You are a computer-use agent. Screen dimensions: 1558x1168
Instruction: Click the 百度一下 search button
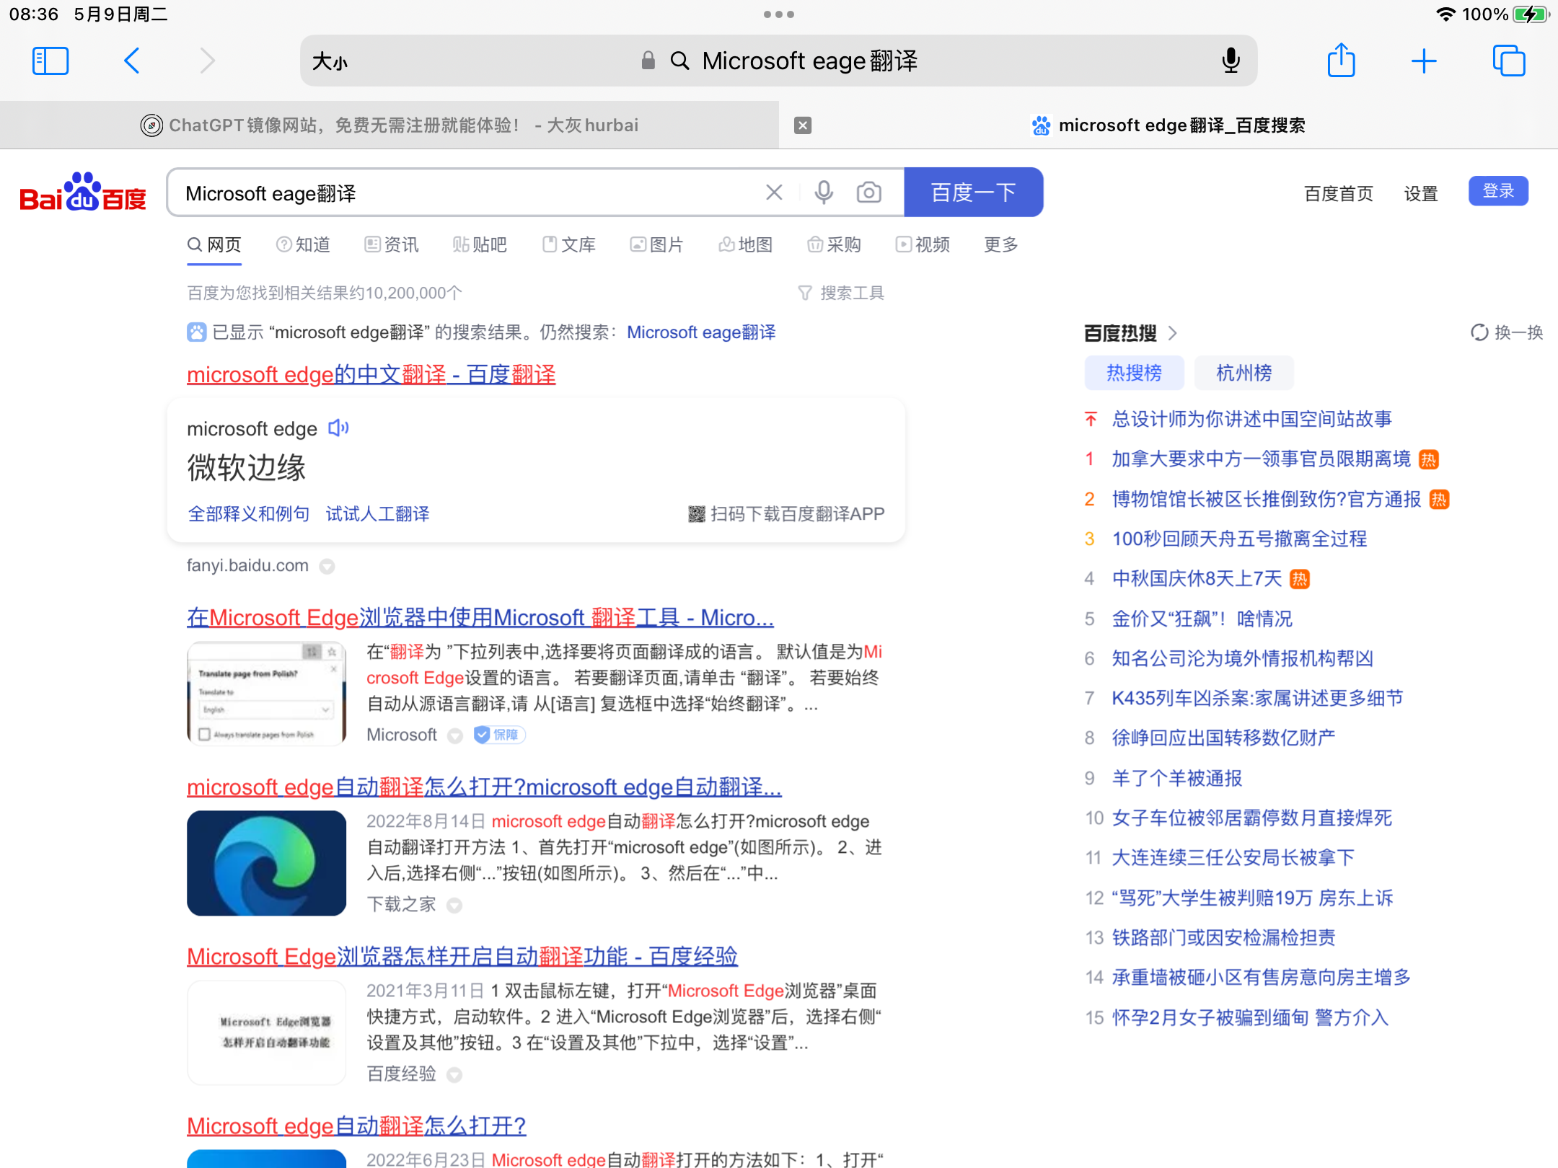point(974,193)
